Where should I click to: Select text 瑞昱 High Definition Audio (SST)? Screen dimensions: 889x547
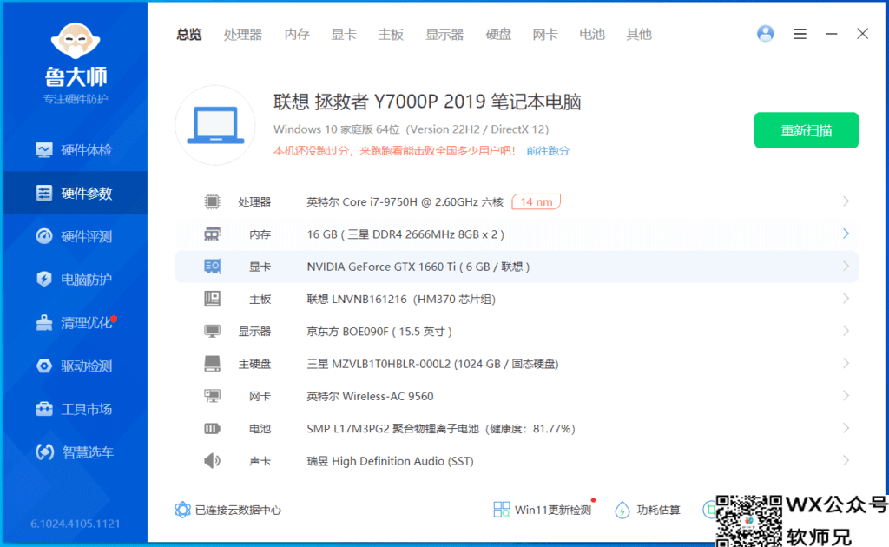[x=390, y=461]
